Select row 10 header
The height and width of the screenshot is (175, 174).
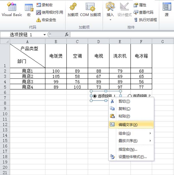[5, 114]
